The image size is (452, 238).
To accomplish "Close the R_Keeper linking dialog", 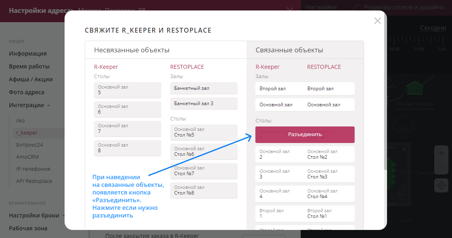I will point(377,21).
